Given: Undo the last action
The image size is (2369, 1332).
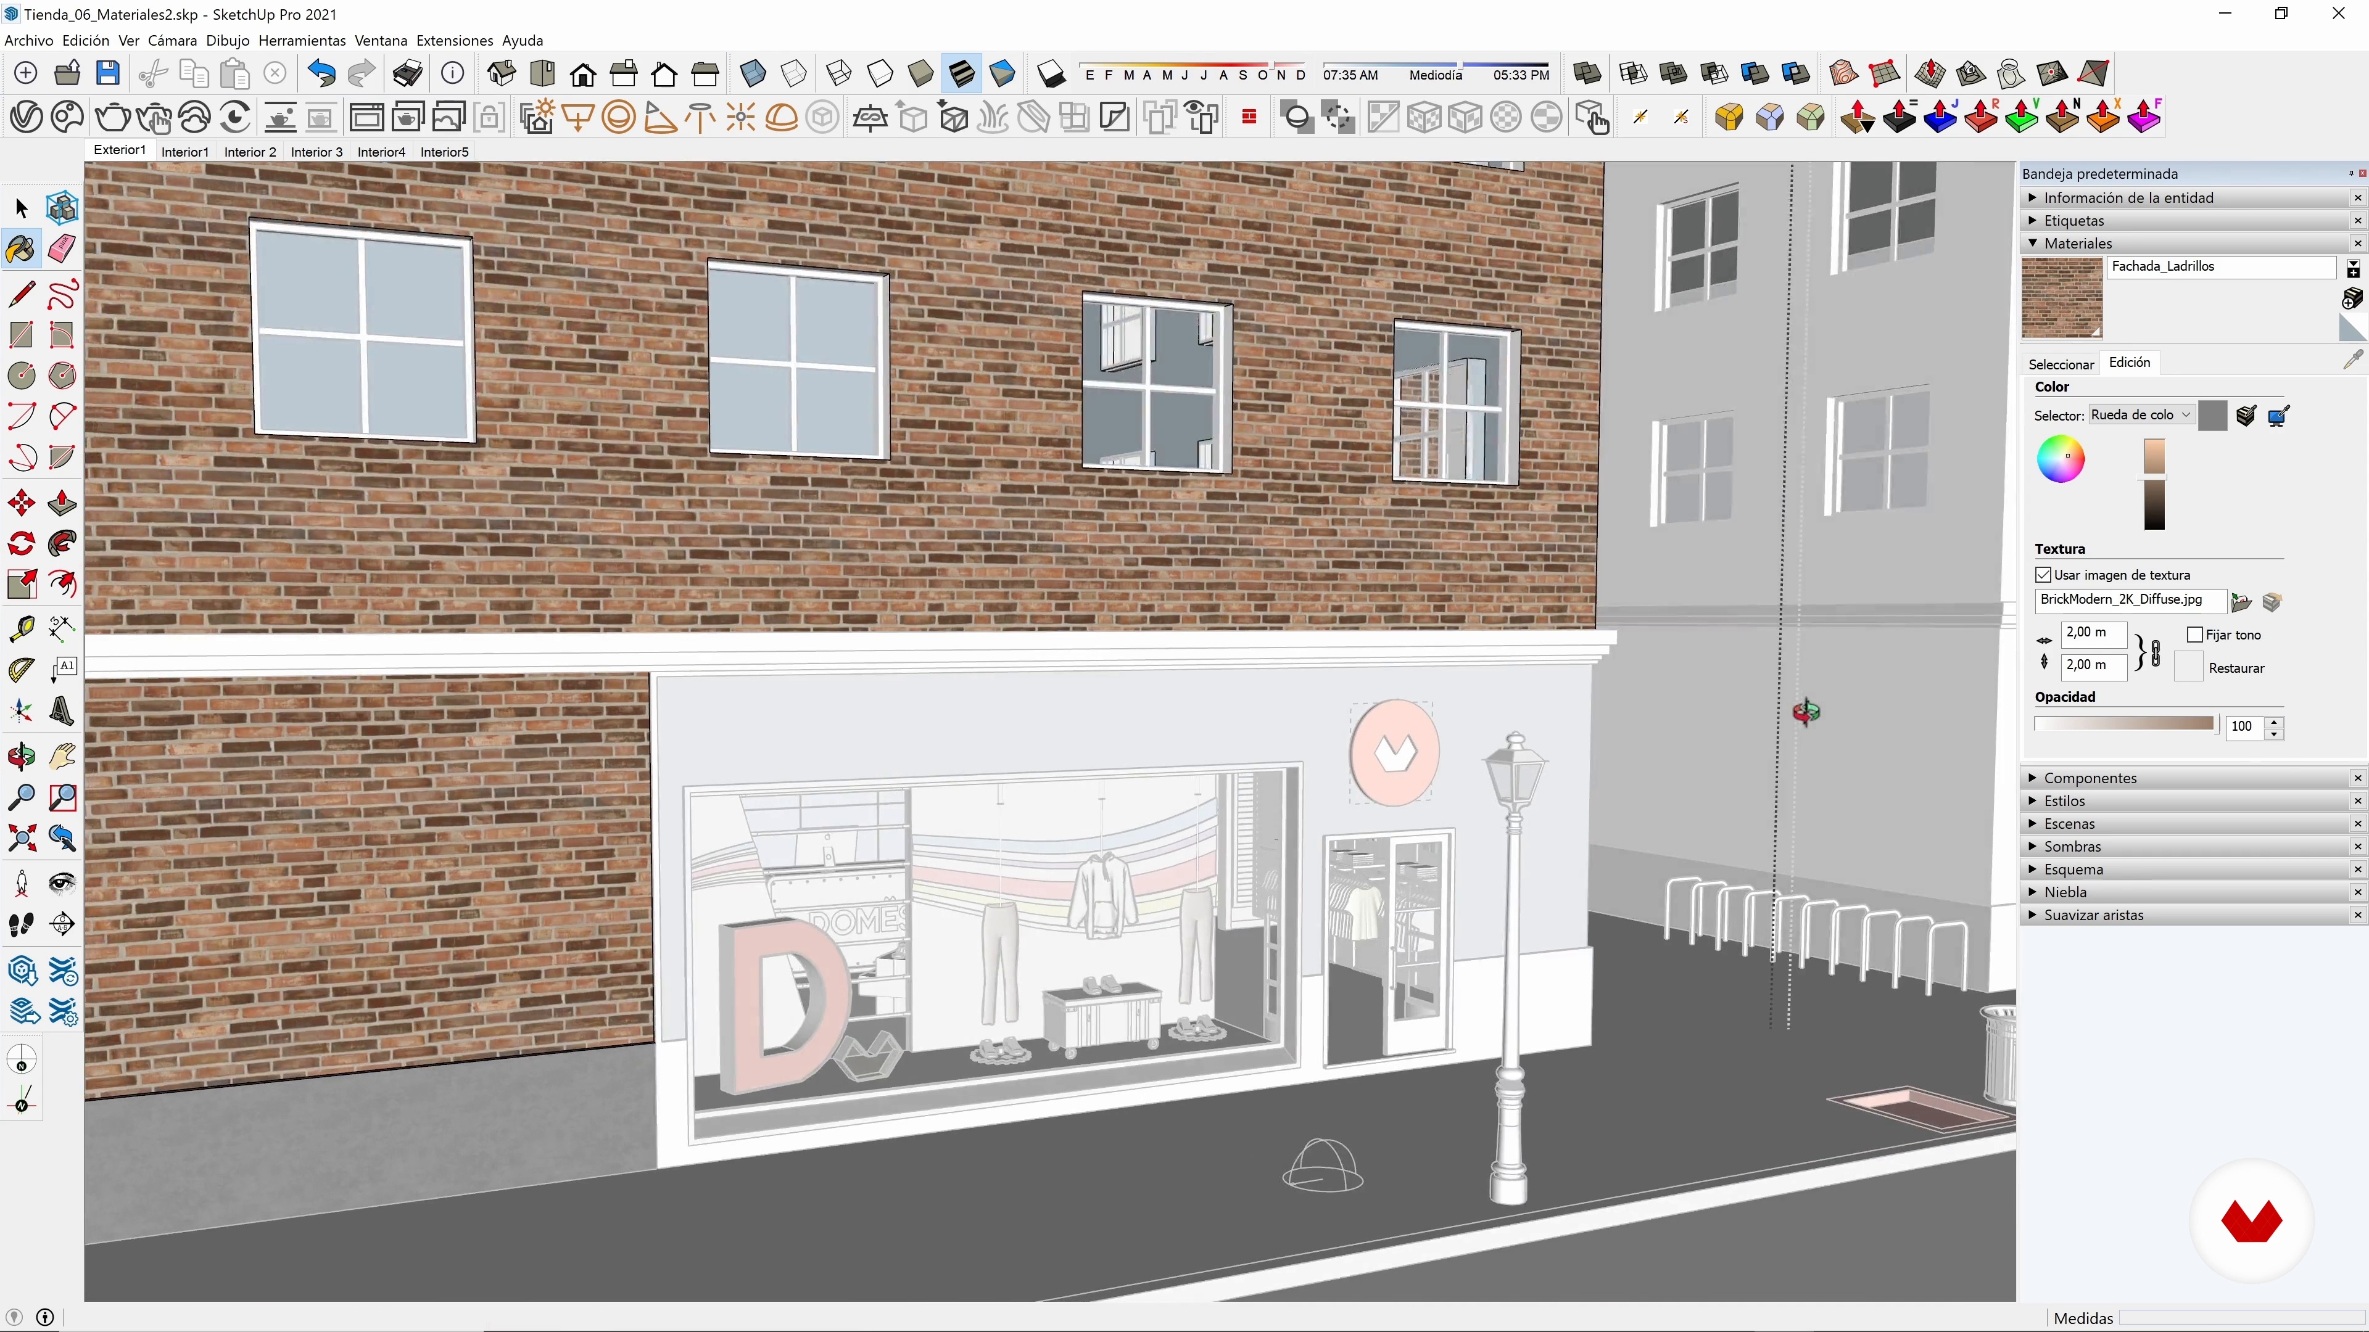Looking at the screenshot, I should click(x=321, y=73).
